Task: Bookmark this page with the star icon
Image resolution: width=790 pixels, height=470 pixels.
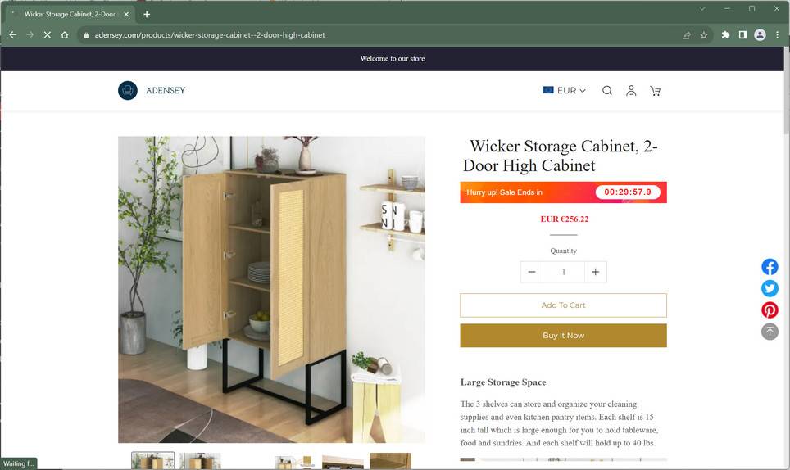Action: [x=704, y=35]
